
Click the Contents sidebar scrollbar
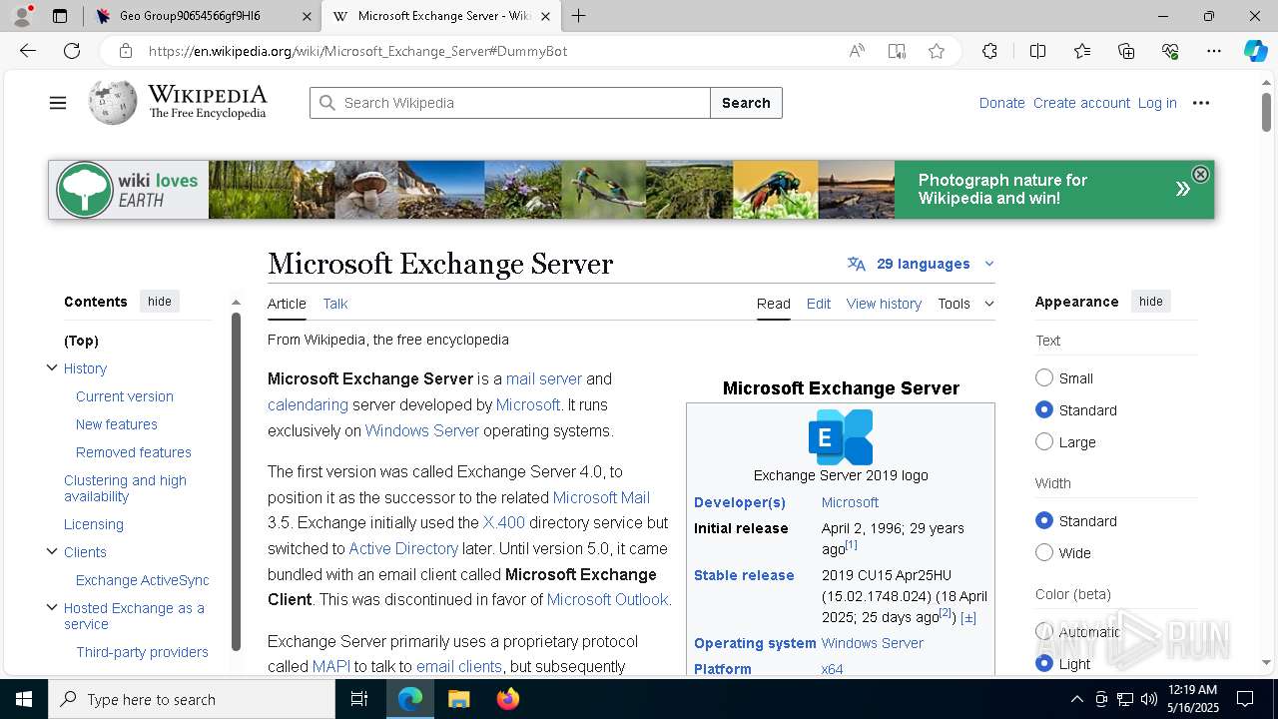(x=236, y=481)
